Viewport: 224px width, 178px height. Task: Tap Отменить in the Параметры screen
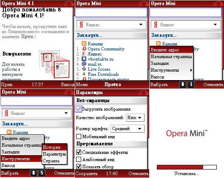pyautogui.click(x=138, y=173)
